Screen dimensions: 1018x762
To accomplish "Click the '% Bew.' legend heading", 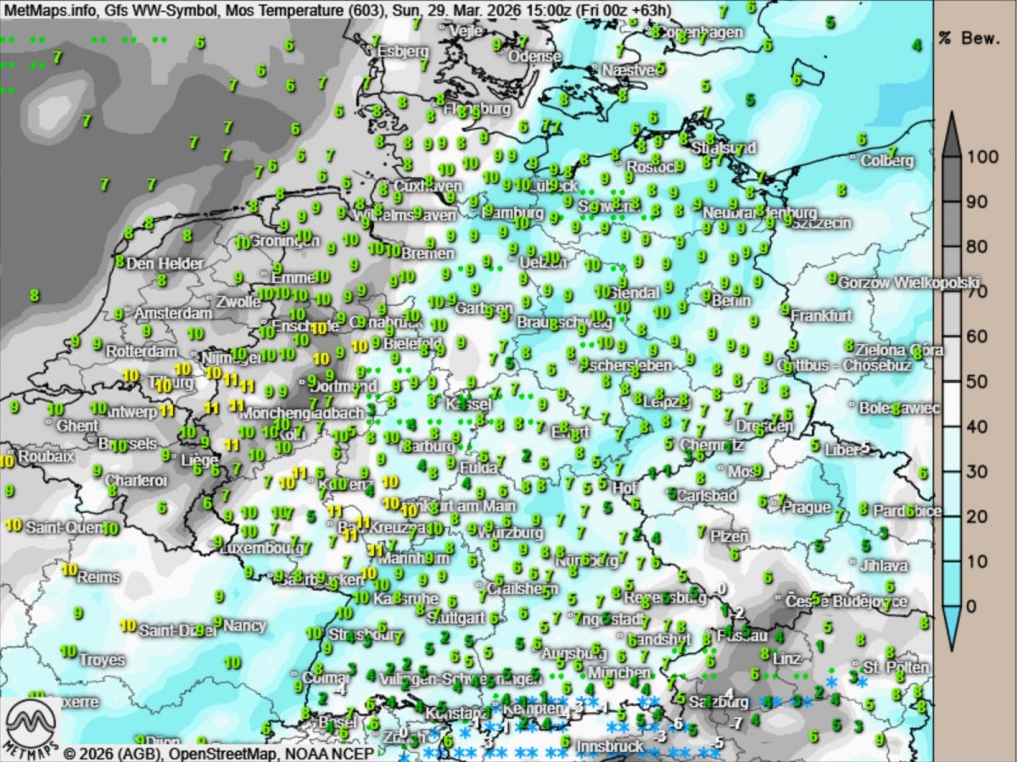I will point(974,39).
